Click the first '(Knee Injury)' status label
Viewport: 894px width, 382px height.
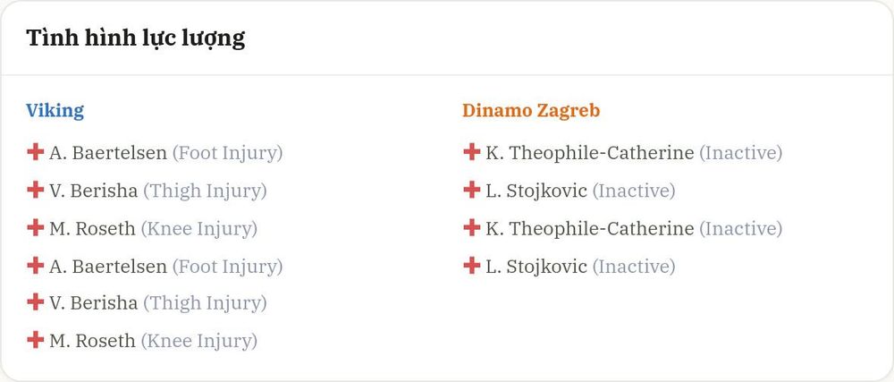pos(199,229)
